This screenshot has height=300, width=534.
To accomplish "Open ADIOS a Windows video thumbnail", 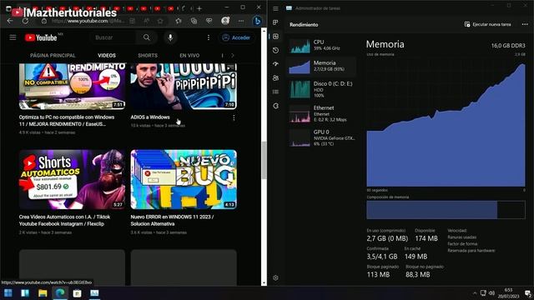I will [184, 87].
